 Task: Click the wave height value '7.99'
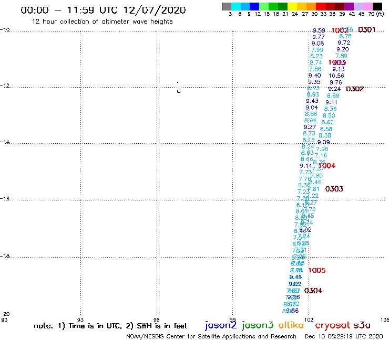pyautogui.click(x=318, y=50)
